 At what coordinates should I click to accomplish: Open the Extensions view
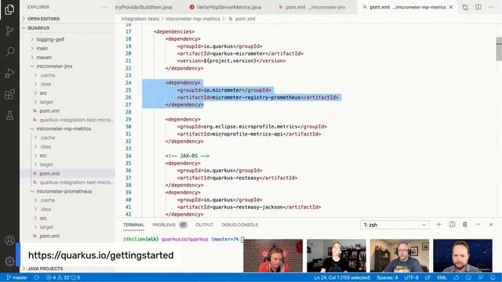(9, 94)
